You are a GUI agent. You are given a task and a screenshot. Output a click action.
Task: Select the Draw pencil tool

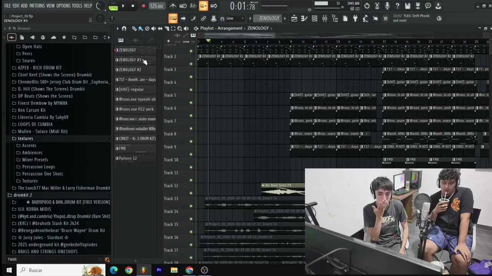(x=134, y=28)
